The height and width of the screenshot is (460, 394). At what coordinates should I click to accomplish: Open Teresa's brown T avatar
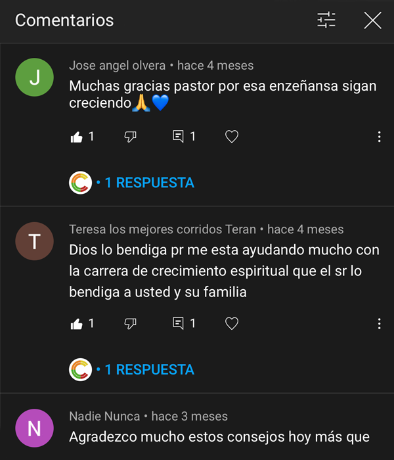34,242
